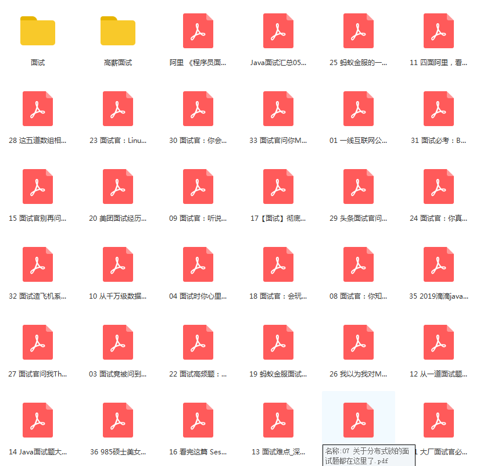
Task: Select the PDF icon for 11 四面阿里，看...
Action: [439, 31]
